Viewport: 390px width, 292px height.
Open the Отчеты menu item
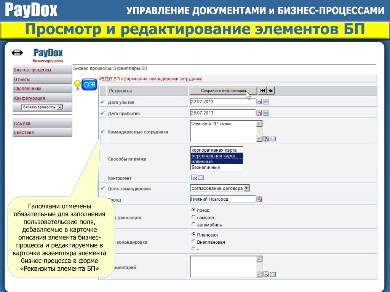coord(42,79)
